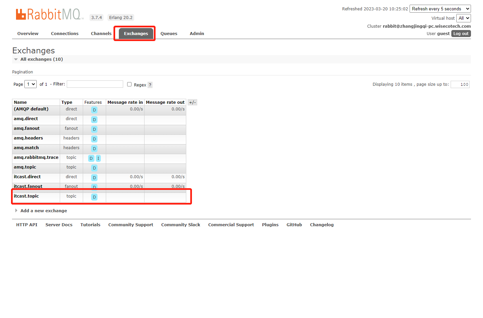Open the amq.match exchange
Viewport: 483px width, 318px height.
pyautogui.click(x=26, y=147)
